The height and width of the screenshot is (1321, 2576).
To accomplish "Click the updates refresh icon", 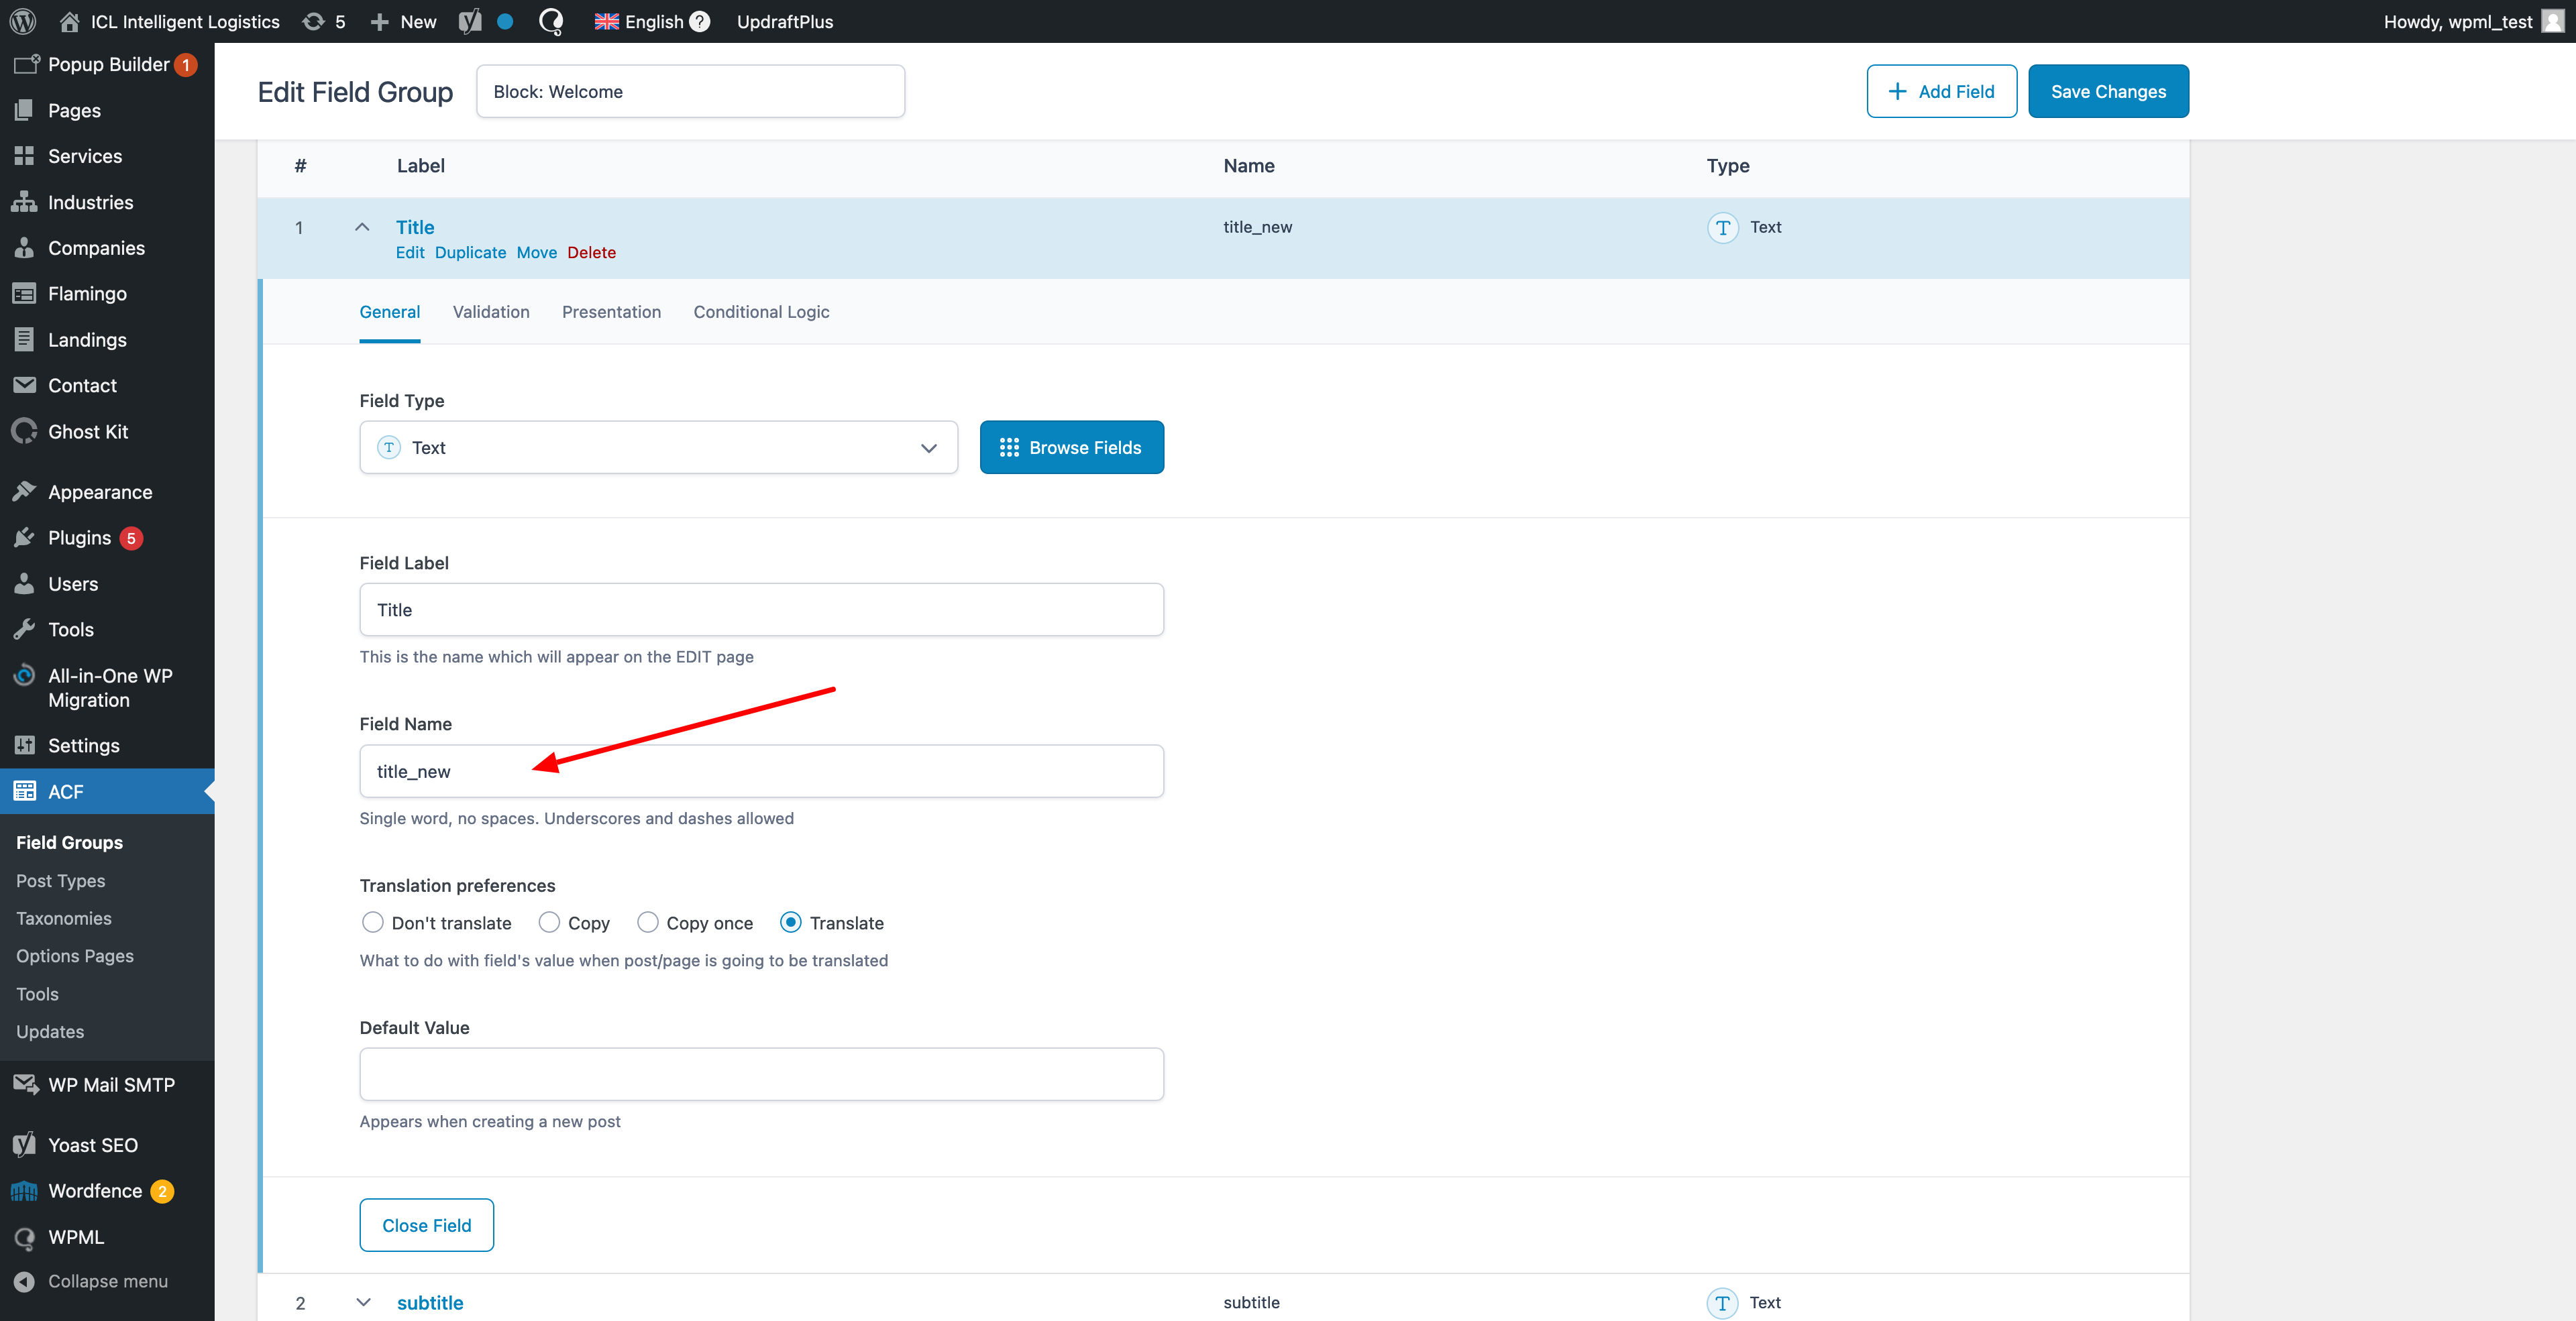I will [314, 21].
